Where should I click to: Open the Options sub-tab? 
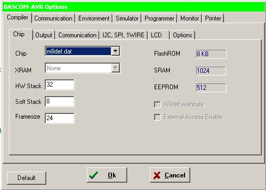click(182, 35)
